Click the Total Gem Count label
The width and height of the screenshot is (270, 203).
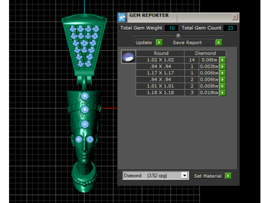[x=201, y=28]
